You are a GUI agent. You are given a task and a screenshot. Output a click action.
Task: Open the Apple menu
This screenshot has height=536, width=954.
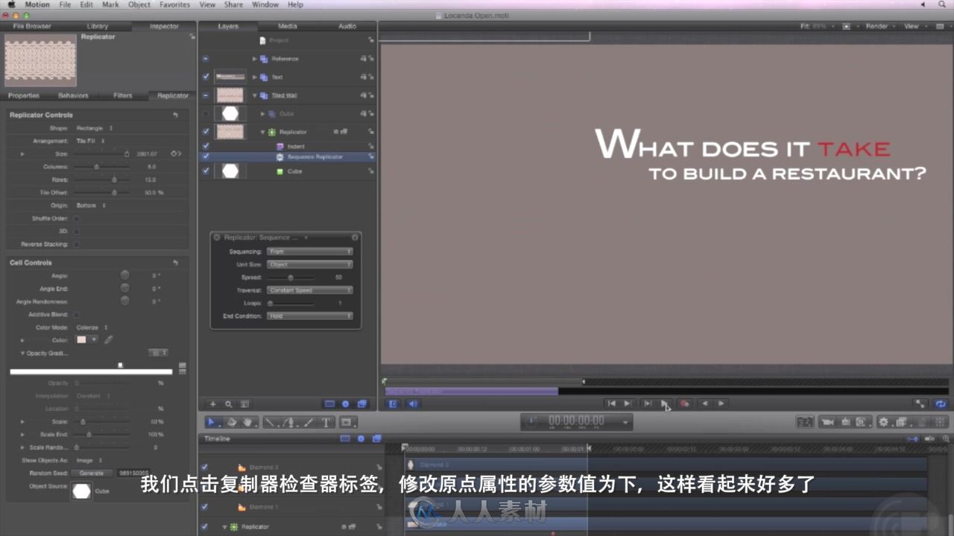coord(10,4)
